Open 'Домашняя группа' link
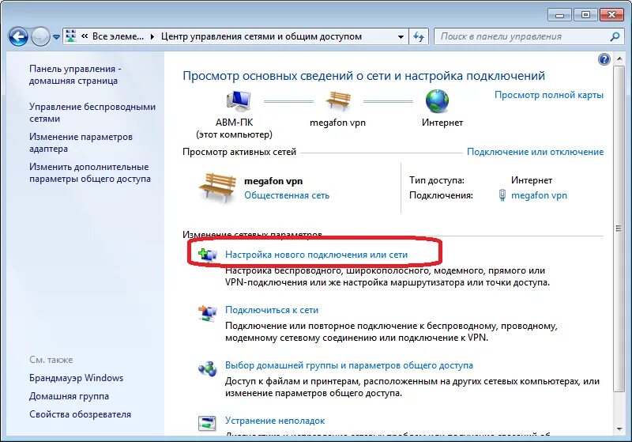 coord(69,396)
